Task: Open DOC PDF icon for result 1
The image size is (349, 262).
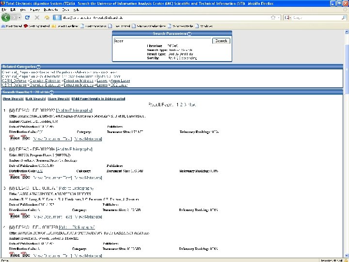Action: coord(25,138)
